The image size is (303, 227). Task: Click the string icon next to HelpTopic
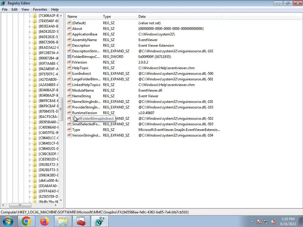[x=69, y=68]
